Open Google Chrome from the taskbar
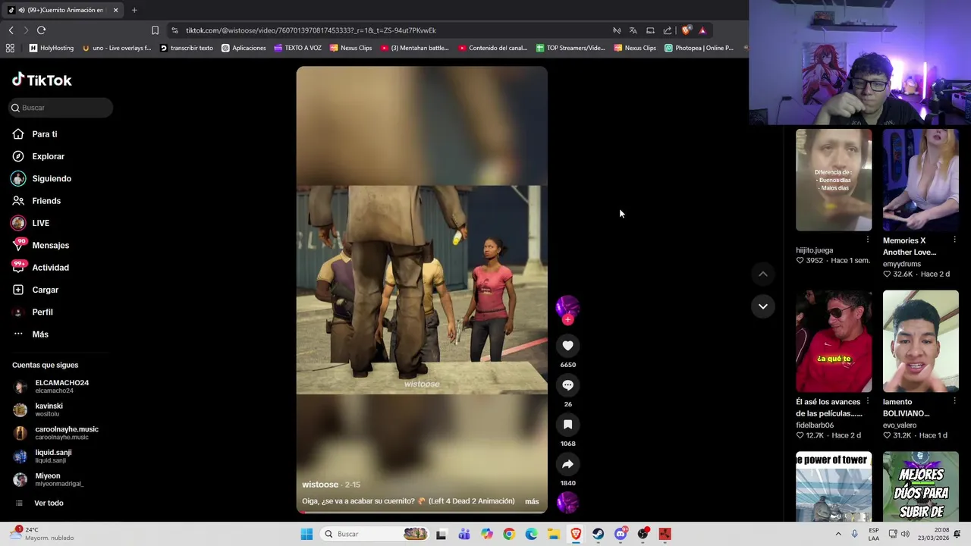Image resolution: width=971 pixels, height=546 pixels. [509, 534]
